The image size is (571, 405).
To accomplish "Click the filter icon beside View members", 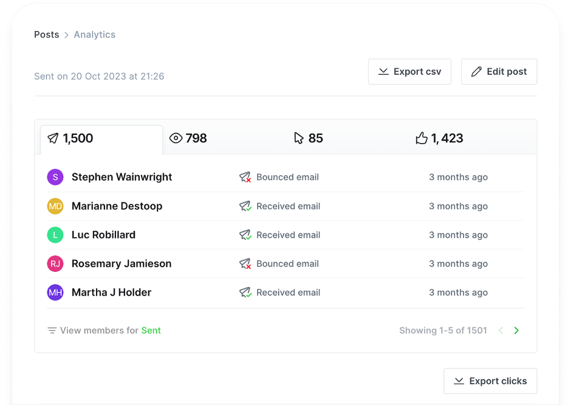I will (52, 330).
